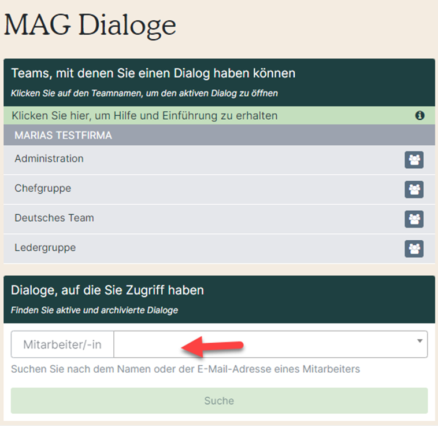Image resolution: width=438 pixels, height=426 pixels.
Task: Click the "Suchen Sie nach dem Namen" hint text
Action: tap(185, 369)
